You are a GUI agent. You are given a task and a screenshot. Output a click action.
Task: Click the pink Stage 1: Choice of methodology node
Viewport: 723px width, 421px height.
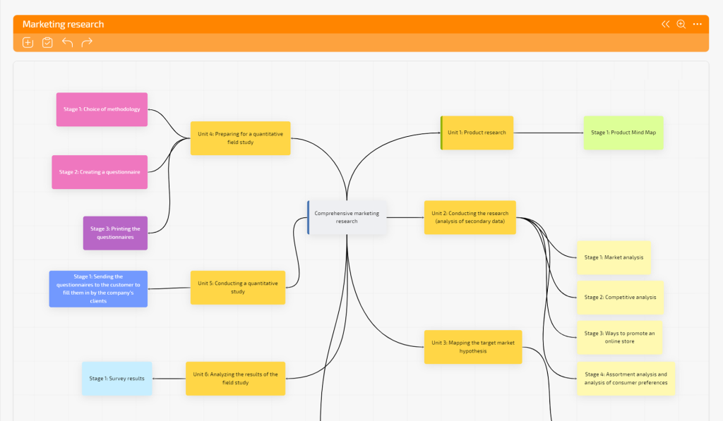(x=102, y=109)
